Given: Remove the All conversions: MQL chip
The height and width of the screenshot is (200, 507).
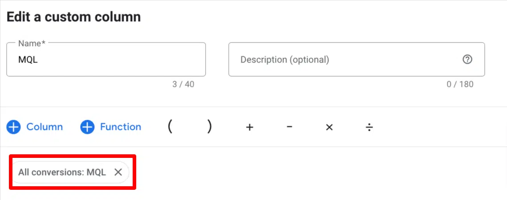Looking at the screenshot, I should [x=118, y=173].
